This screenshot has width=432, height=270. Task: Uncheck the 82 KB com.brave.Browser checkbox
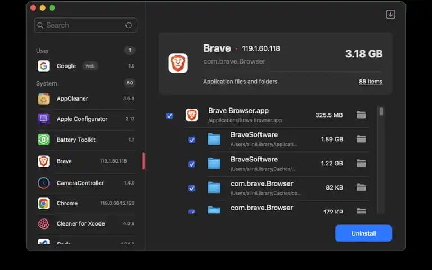192,188
